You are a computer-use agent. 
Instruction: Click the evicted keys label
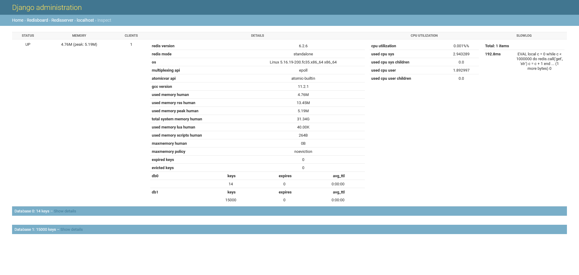[x=163, y=168]
